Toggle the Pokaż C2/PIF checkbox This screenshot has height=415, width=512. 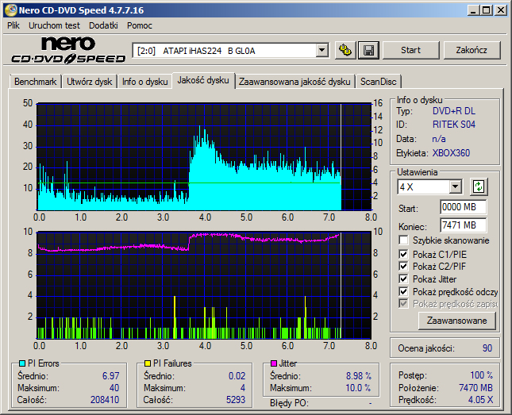pyautogui.click(x=403, y=267)
